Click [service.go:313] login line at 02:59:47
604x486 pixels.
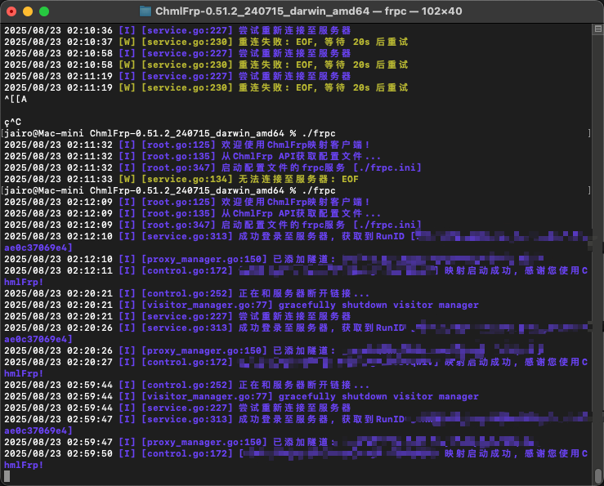(190, 419)
